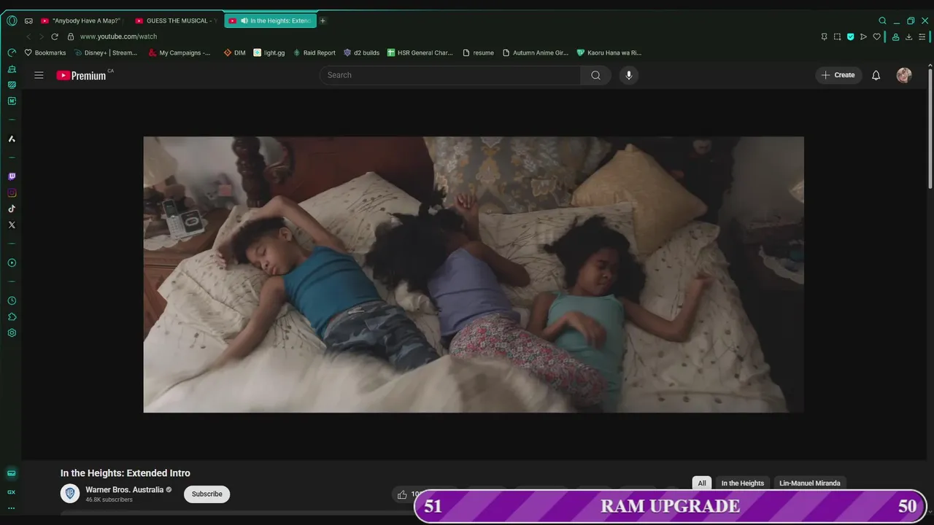The height and width of the screenshot is (525, 934).
Task: Open the d2 builds bookmark
Action: click(362, 52)
